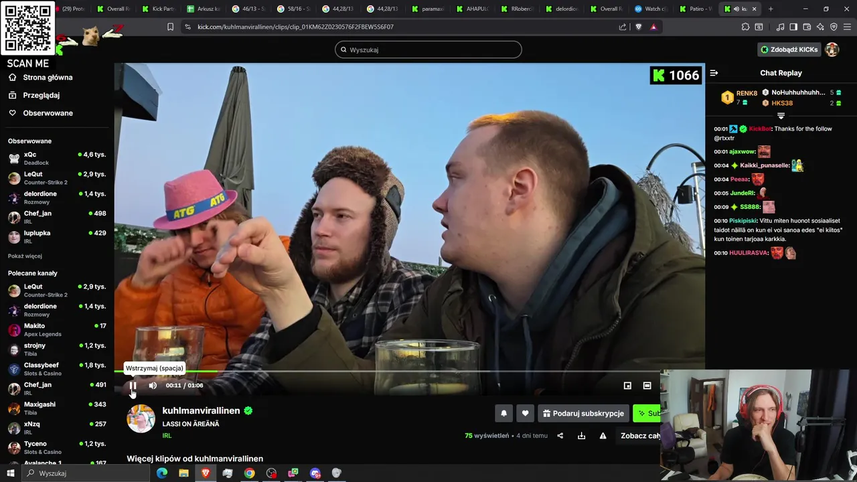
Task: Expand chat leaderboard chevron below RENK8
Action: pyautogui.click(x=781, y=116)
